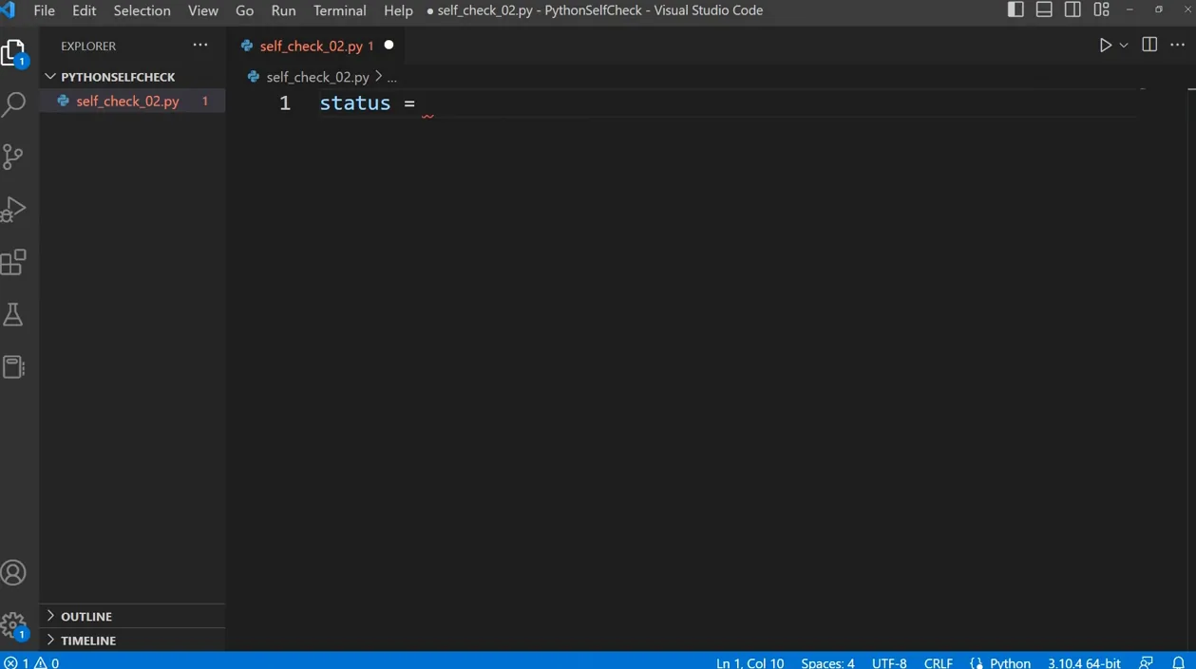Open the Help menu

point(398,10)
